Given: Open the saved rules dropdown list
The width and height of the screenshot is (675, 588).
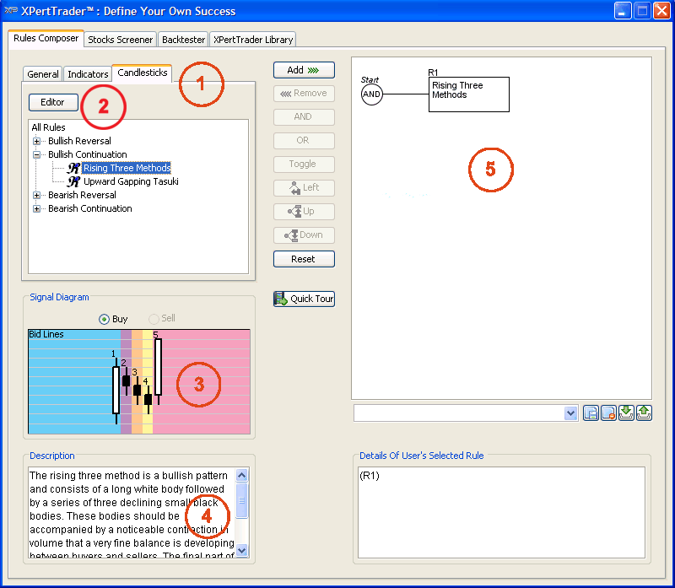Looking at the screenshot, I should 570,413.
